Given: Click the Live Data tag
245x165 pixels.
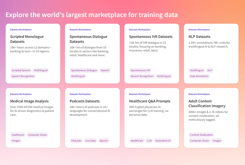Looking at the screenshot, I should coord(90,141).
